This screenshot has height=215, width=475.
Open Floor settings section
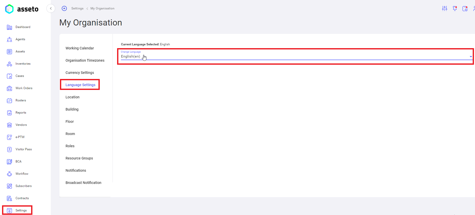coord(70,122)
